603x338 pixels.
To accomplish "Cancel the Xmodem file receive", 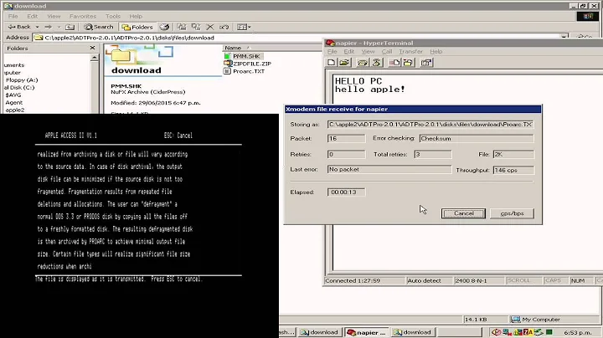I will tap(463, 213).
